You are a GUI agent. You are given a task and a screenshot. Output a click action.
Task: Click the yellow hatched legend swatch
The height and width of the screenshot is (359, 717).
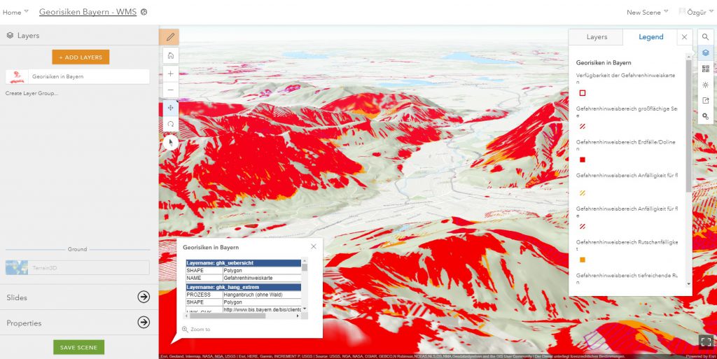(x=583, y=193)
